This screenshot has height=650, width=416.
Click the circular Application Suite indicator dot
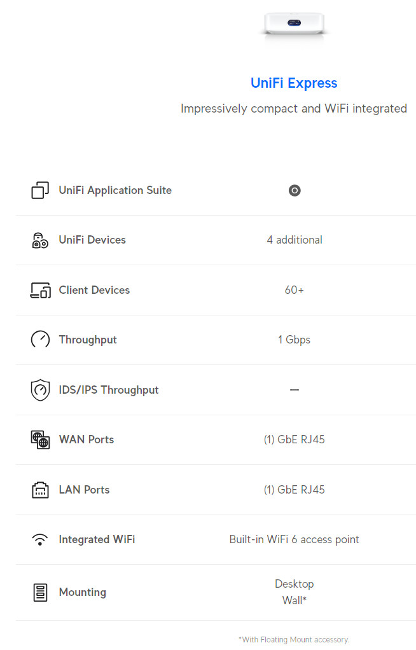pos(295,190)
